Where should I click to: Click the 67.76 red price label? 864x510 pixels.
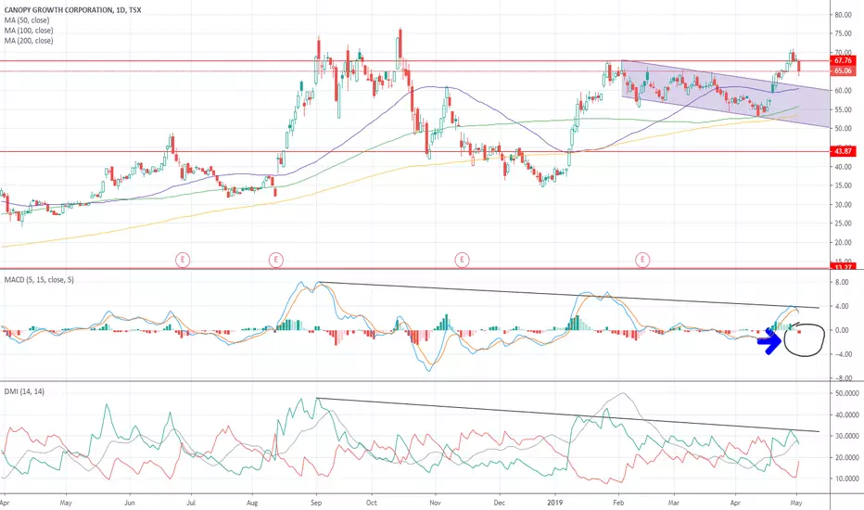[x=843, y=60]
